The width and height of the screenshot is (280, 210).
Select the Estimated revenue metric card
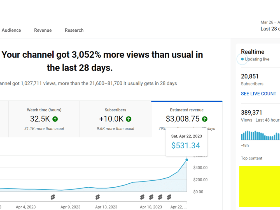pyautogui.click(x=187, y=119)
